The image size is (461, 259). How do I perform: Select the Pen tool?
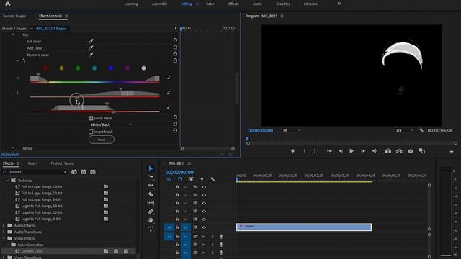click(x=151, y=212)
